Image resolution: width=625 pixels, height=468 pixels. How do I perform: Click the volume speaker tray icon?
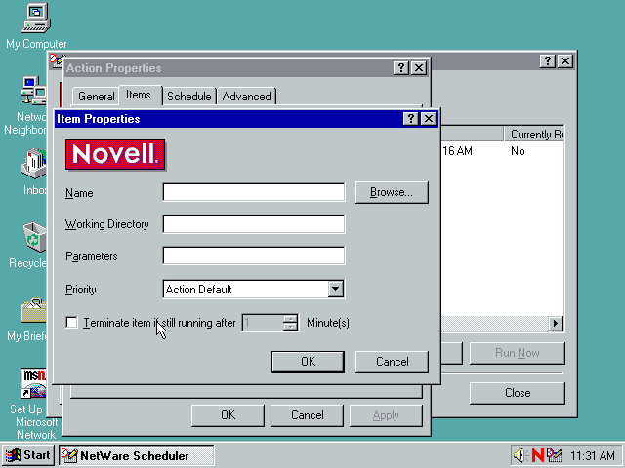[x=521, y=455]
